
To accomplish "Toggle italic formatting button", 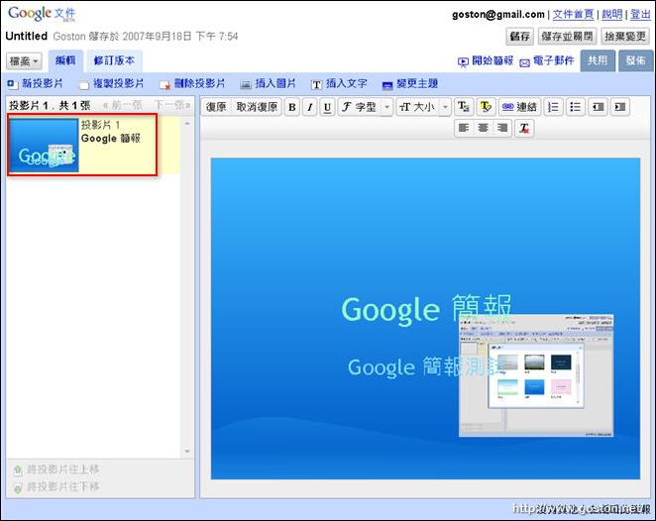I will pos(309,107).
